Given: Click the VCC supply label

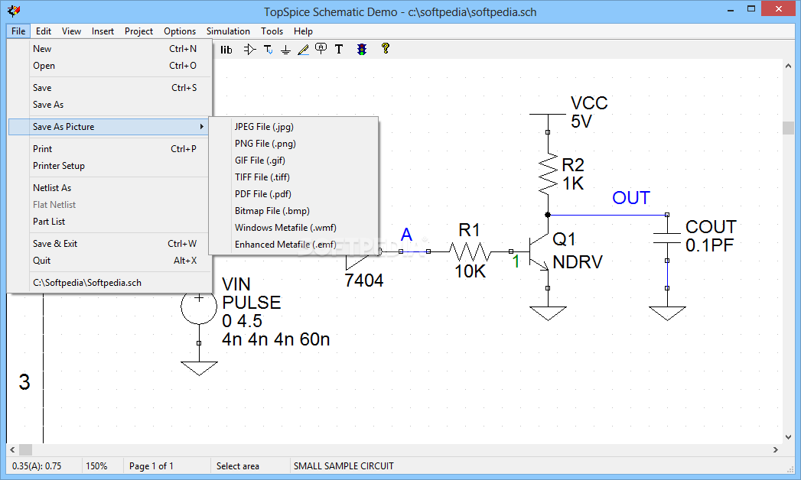Looking at the screenshot, I should click(590, 103).
